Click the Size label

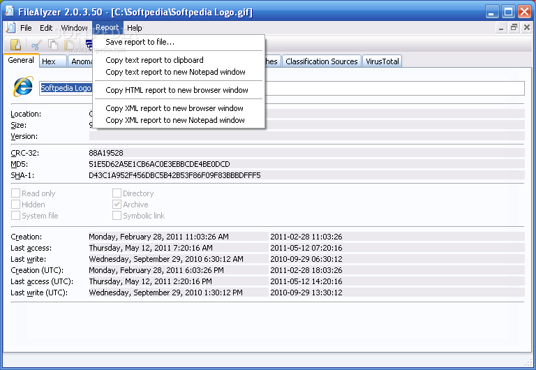(x=18, y=125)
